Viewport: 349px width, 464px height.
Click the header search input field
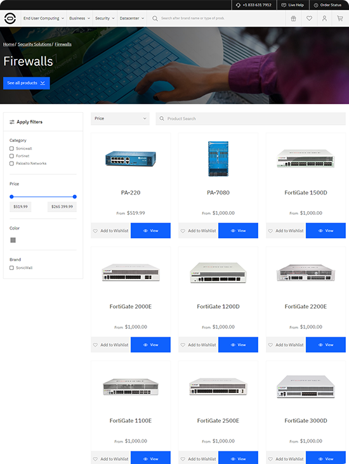pyautogui.click(x=192, y=18)
